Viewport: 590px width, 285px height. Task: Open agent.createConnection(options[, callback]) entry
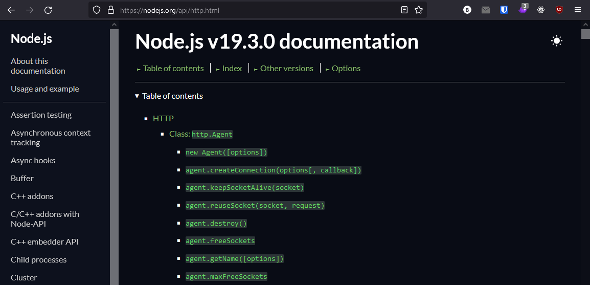(x=274, y=170)
